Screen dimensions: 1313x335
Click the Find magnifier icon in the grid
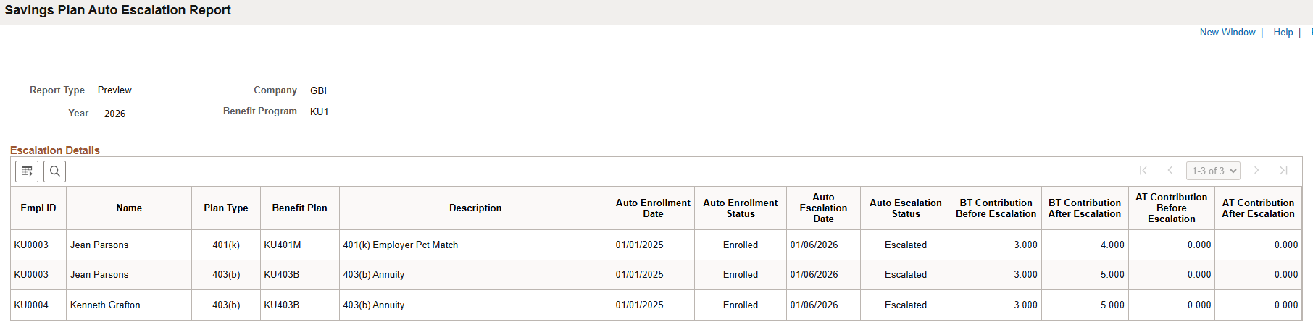[x=54, y=171]
